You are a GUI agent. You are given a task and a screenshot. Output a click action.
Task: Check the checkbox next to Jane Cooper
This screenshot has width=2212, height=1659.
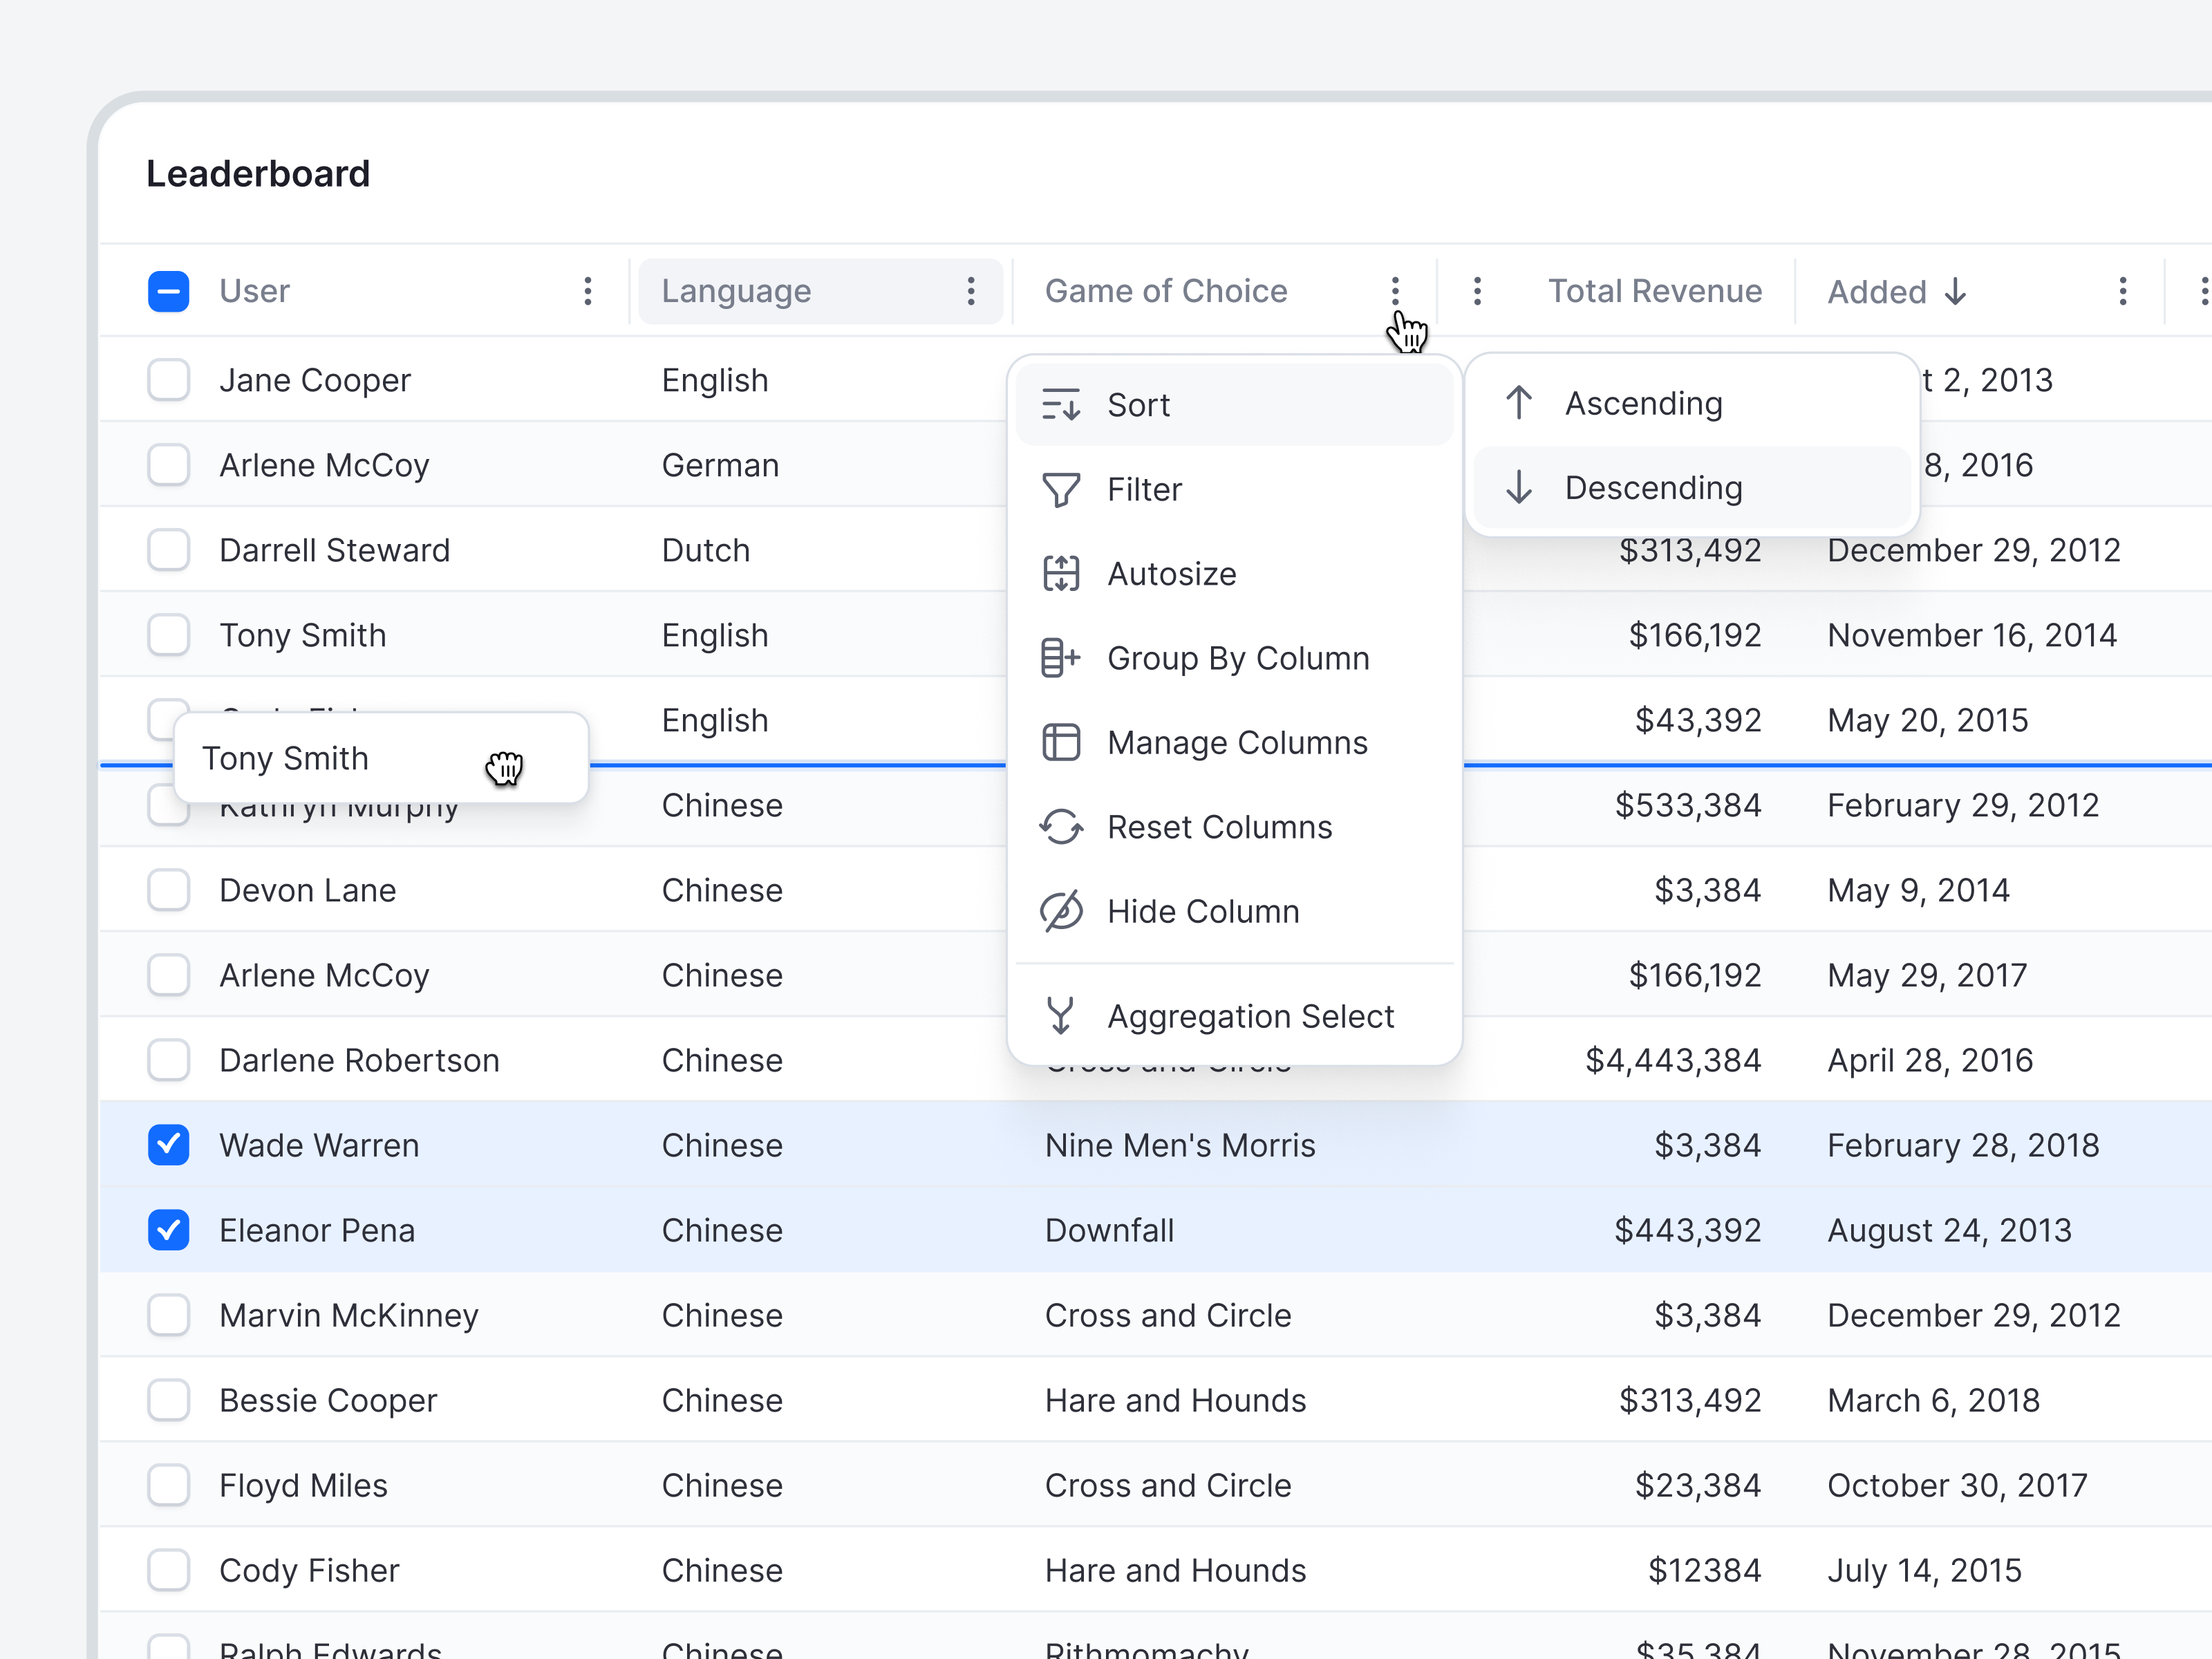[169, 380]
